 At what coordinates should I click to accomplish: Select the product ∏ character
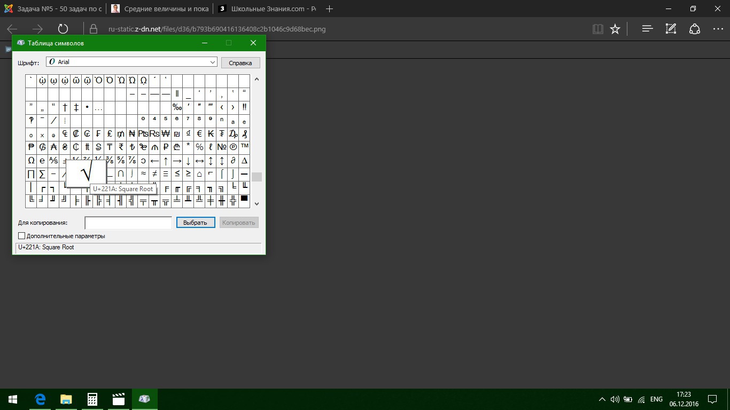(31, 174)
